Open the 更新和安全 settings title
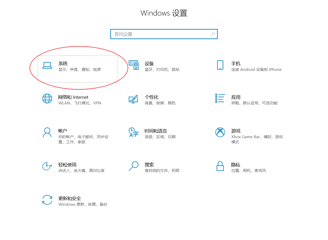328x240 pixels. click(x=70, y=199)
